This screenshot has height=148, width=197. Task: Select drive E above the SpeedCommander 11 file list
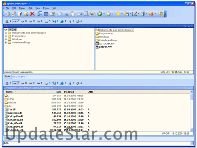pyautogui.click(x=32, y=83)
